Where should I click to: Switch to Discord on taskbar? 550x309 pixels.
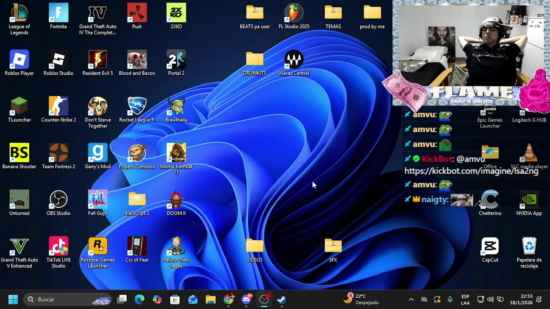tap(246, 300)
